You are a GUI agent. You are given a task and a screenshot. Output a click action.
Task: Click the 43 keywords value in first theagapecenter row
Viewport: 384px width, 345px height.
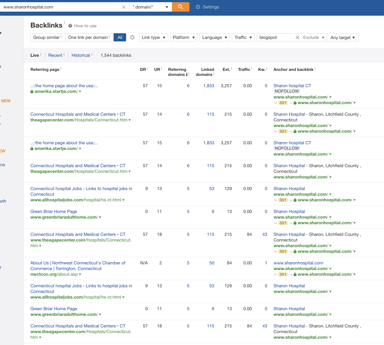click(265, 234)
